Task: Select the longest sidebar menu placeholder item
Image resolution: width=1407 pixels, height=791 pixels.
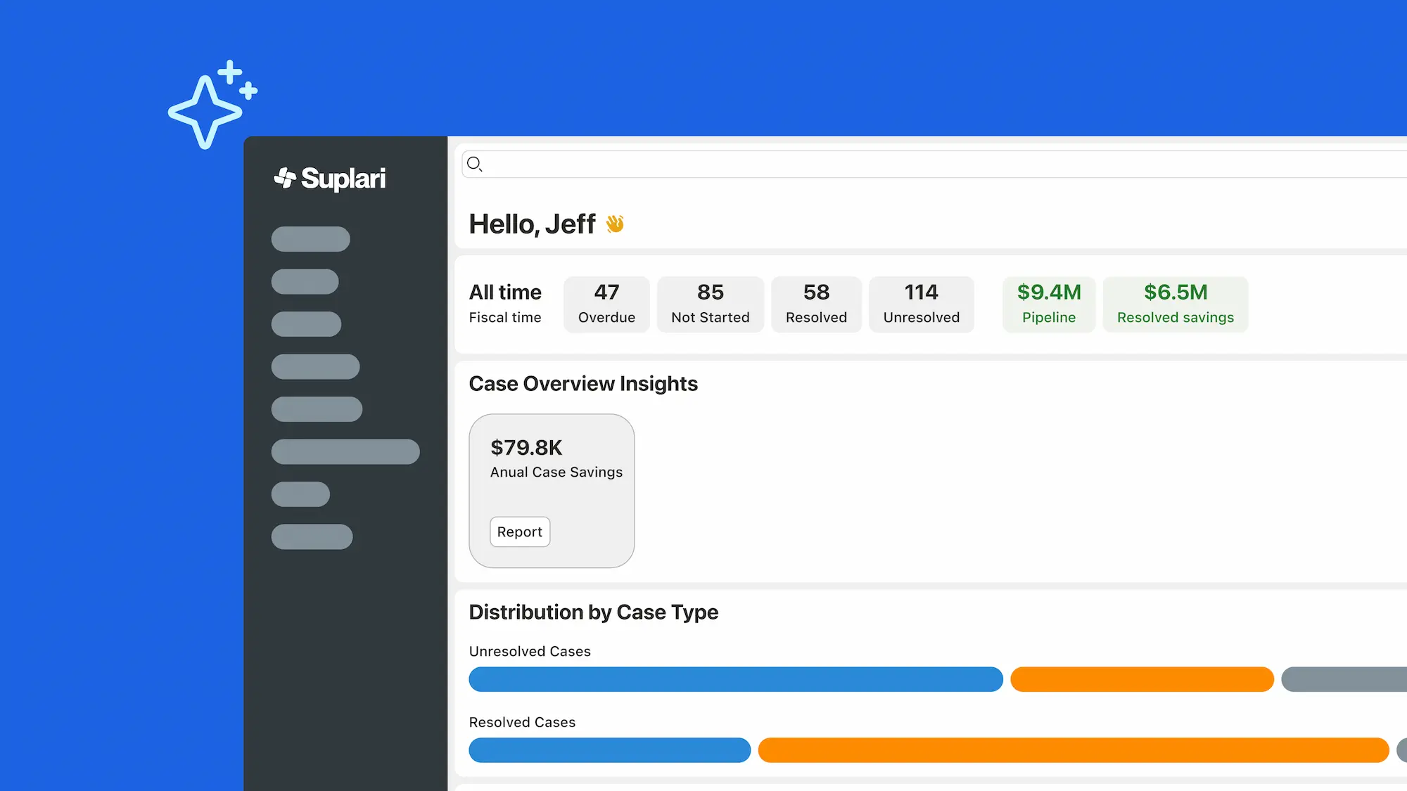Action: pyautogui.click(x=345, y=451)
